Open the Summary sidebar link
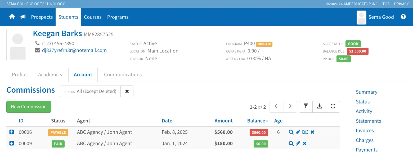This screenshot has height=152, width=413. 367,92
